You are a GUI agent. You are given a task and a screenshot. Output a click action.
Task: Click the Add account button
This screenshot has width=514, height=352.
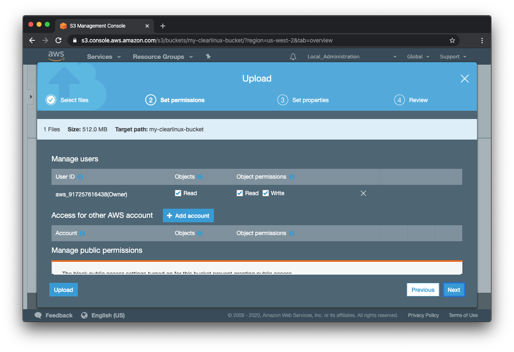[188, 216]
